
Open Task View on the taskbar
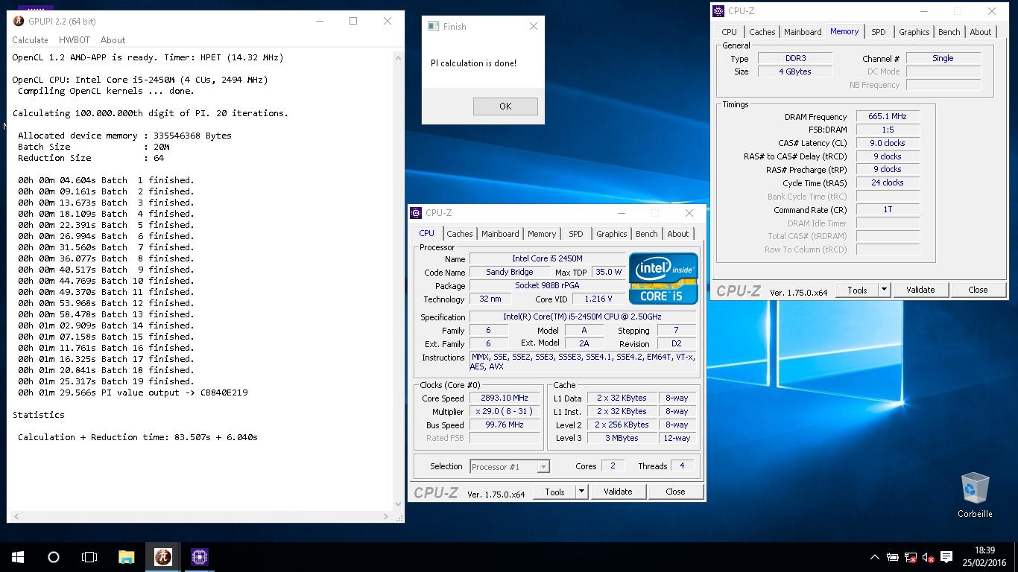(89, 557)
